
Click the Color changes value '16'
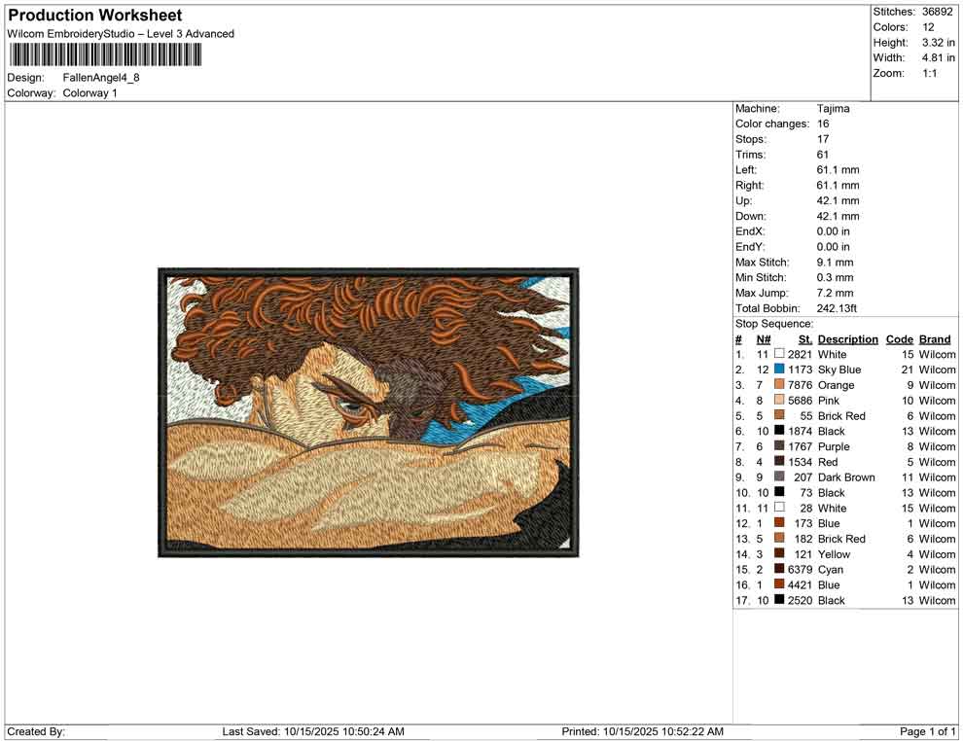pos(823,124)
